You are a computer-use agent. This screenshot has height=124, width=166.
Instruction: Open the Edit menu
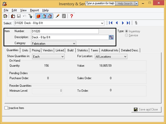point(14,10)
